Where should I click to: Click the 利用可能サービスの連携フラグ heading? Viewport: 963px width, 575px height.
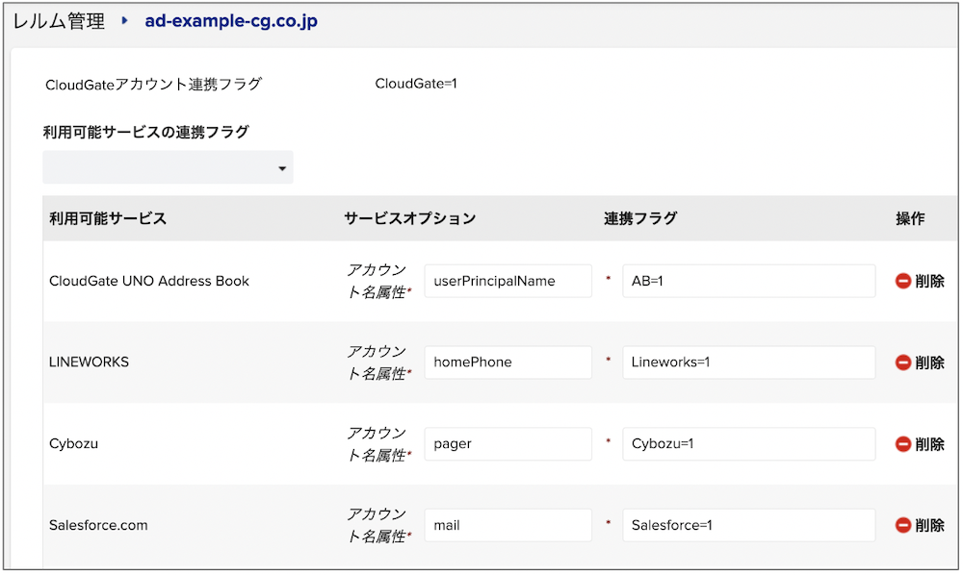tap(146, 132)
